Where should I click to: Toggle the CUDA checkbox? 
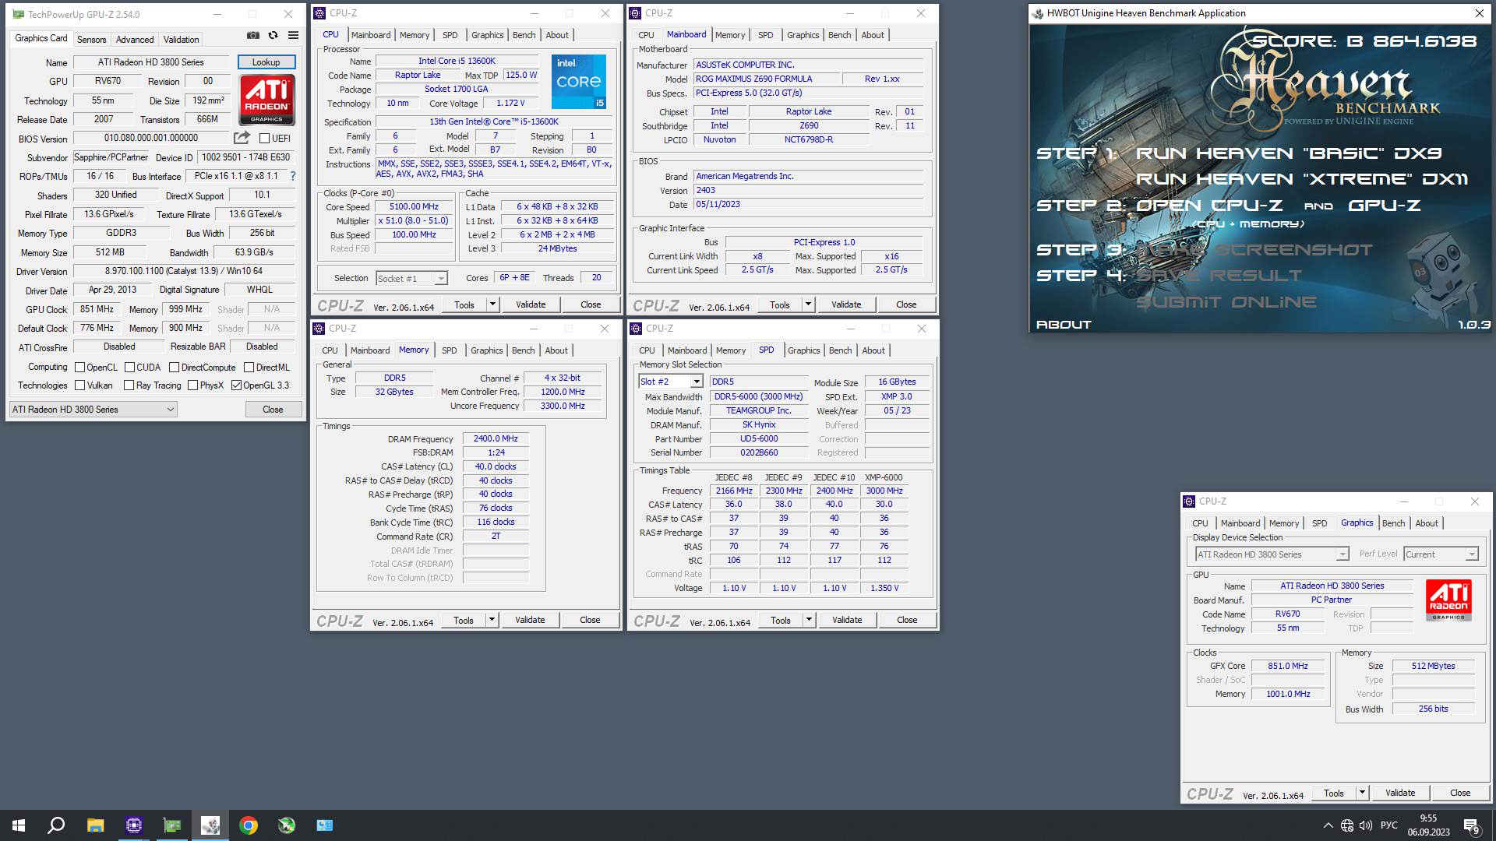(x=130, y=368)
